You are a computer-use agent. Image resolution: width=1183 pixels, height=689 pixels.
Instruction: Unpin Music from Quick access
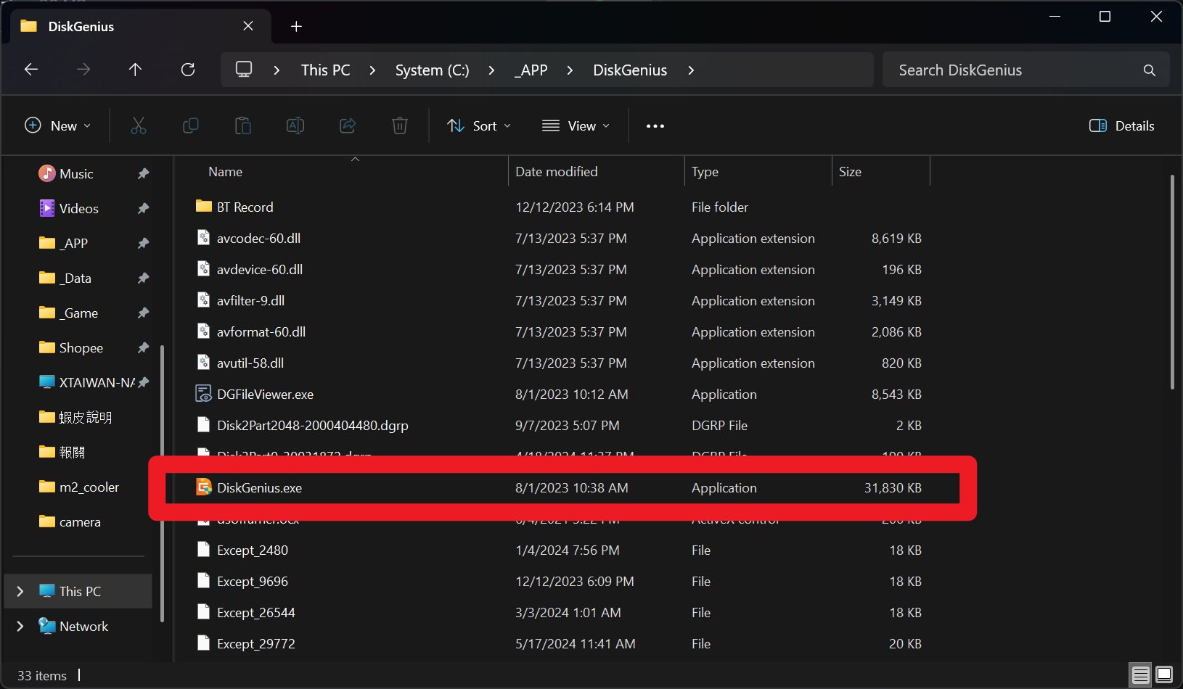pos(144,174)
